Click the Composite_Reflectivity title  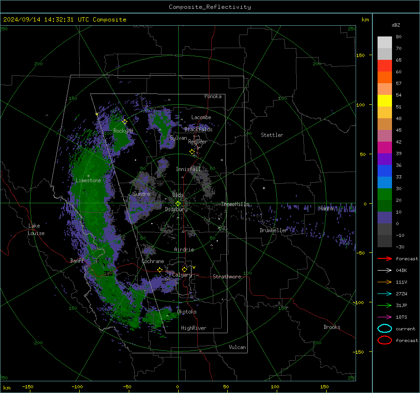click(210, 7)
